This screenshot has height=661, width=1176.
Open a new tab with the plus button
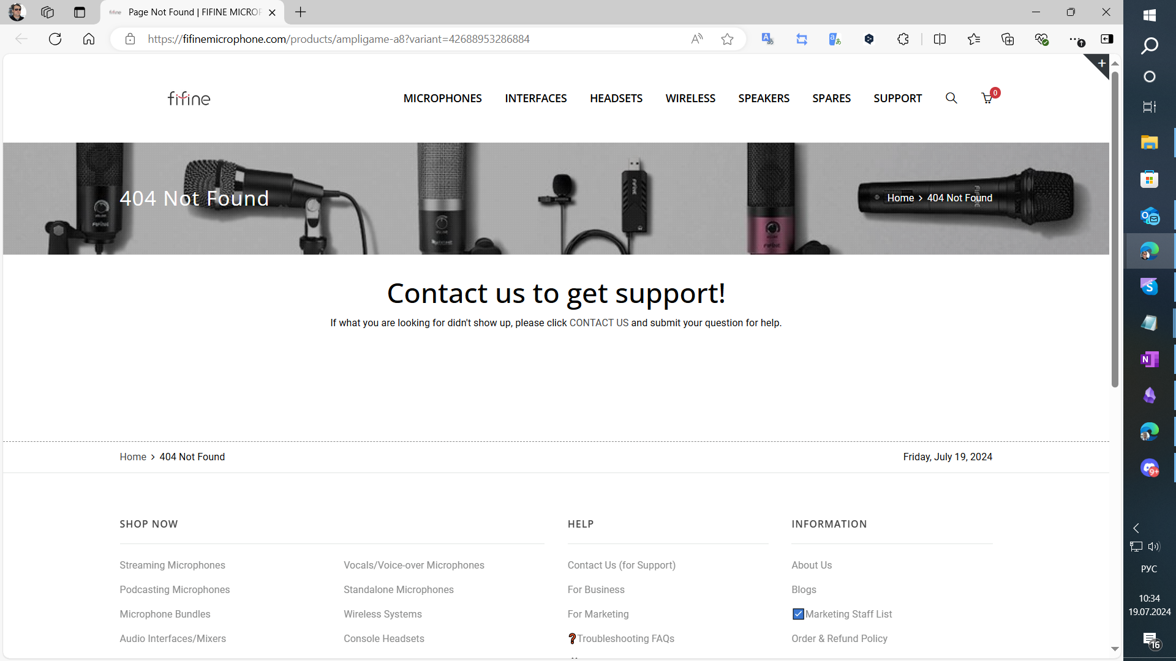point(300,12)
